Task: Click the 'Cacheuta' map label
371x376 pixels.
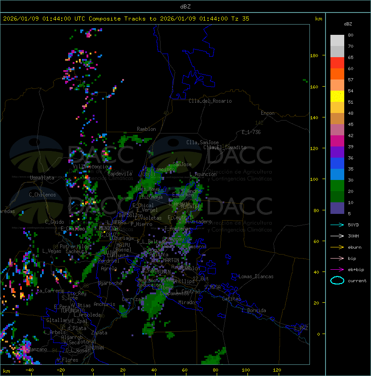Action: 76,251
